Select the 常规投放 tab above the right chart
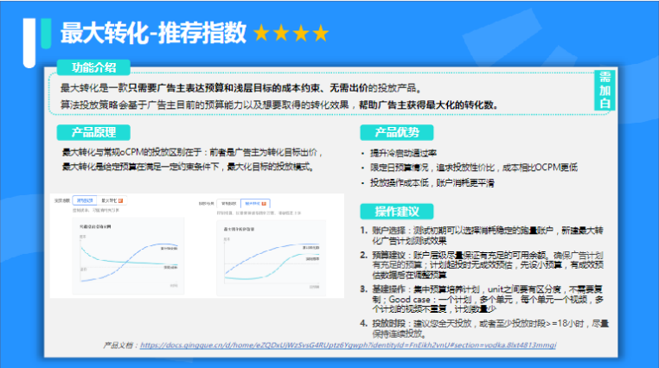The width and height of the screenshot is (659, 368). pyautogui.click(x=228, y=204)
